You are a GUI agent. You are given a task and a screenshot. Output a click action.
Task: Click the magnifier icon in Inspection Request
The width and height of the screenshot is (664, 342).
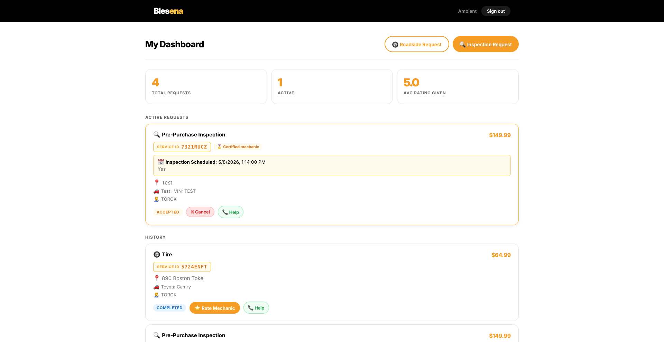tap(462, 45)
